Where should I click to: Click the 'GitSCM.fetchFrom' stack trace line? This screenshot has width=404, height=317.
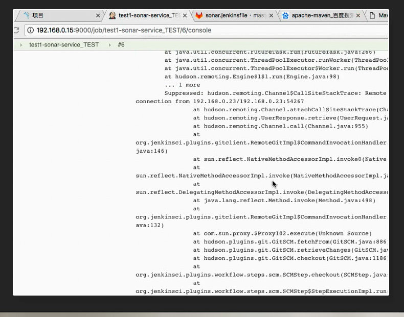click(290, 241)
